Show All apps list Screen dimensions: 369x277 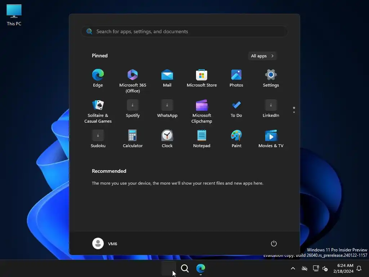pos(262,56)
